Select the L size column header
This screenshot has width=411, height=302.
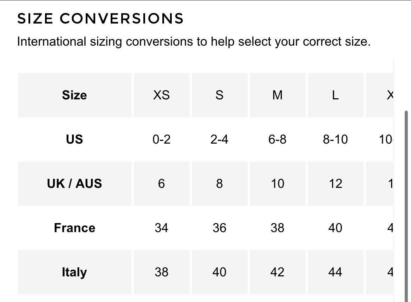pyautogui.click(x=335, y=95)
